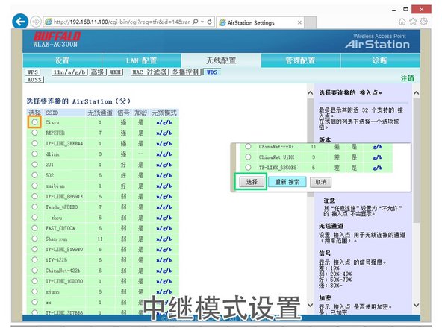The image size is (442, 331).
Task: Select iTV-422b network radio button
Action: tap(34, 259)
